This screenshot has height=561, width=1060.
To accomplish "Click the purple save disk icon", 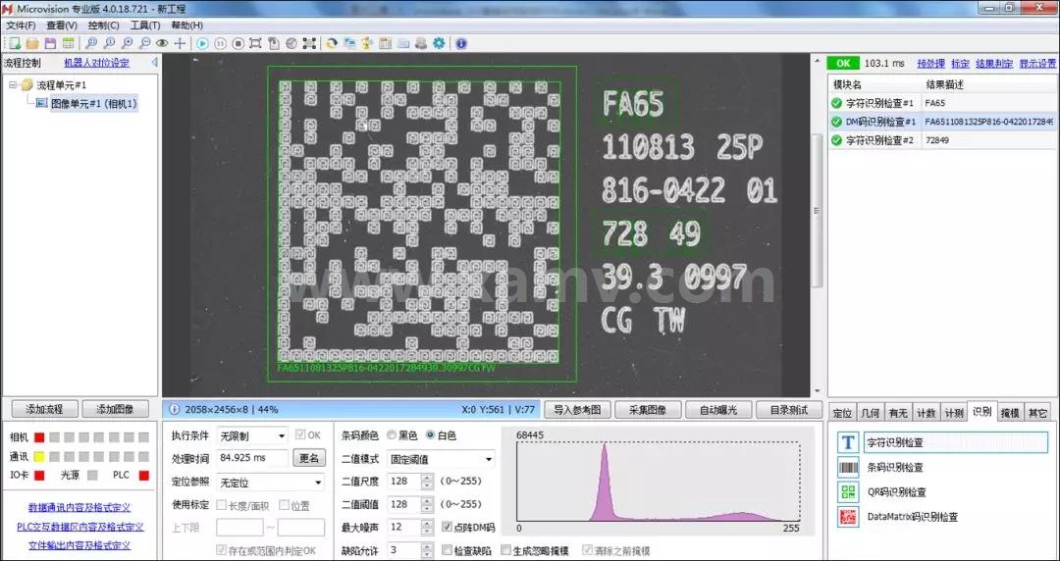I will point(50,43).
